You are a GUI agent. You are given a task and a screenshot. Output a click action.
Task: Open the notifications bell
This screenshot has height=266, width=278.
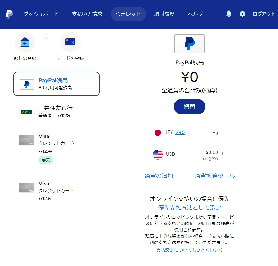click(x=229, y=14)
